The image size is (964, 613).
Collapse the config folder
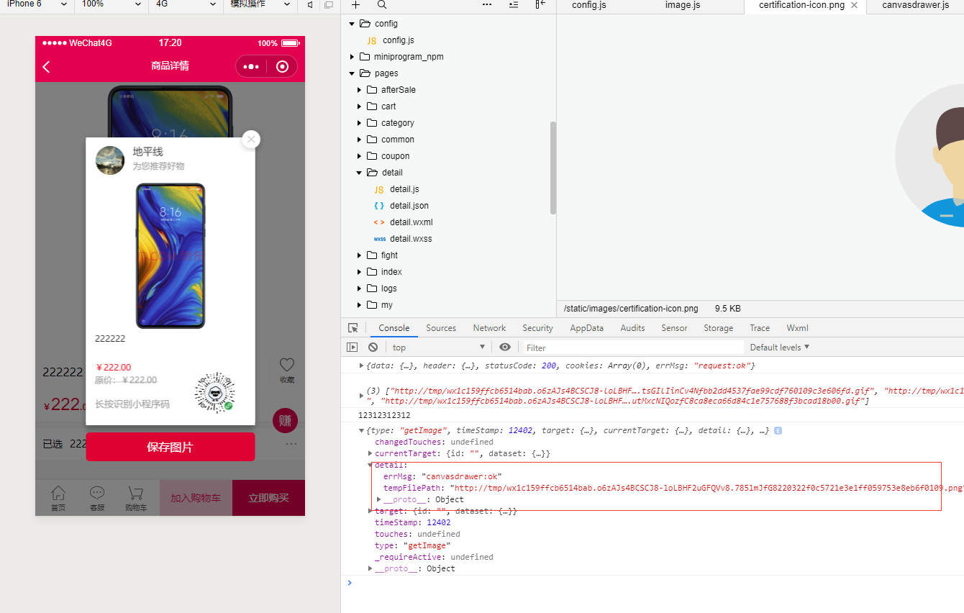pyautogui.click(x=352, y=24)
